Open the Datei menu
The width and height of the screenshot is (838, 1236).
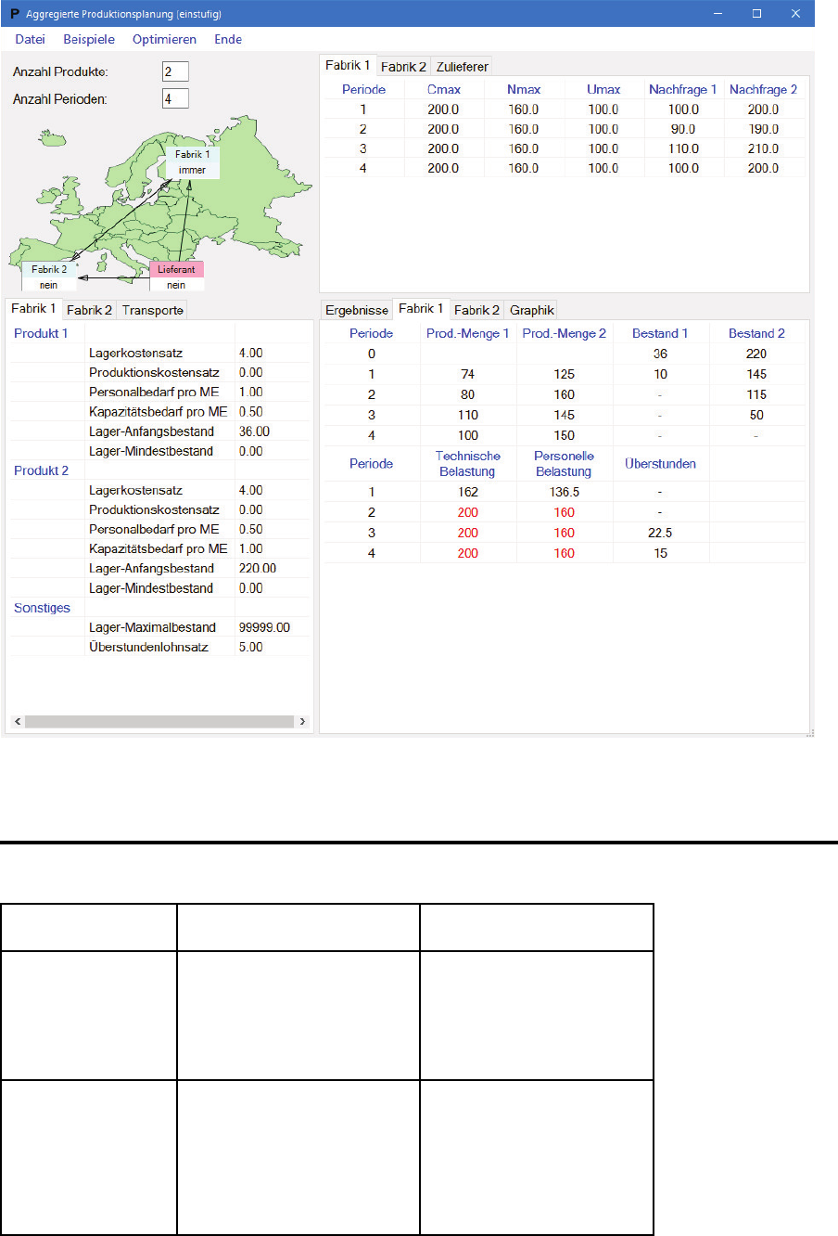tap(30, 39)
